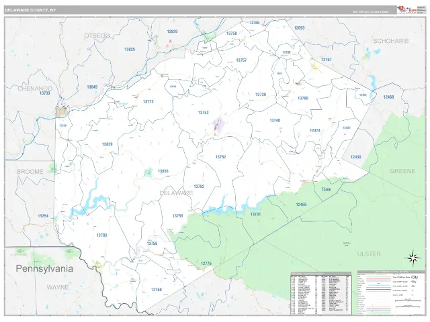Click ZIP code label 13740
The height and width of the screenshot is (322, 430).
point(275,120)
